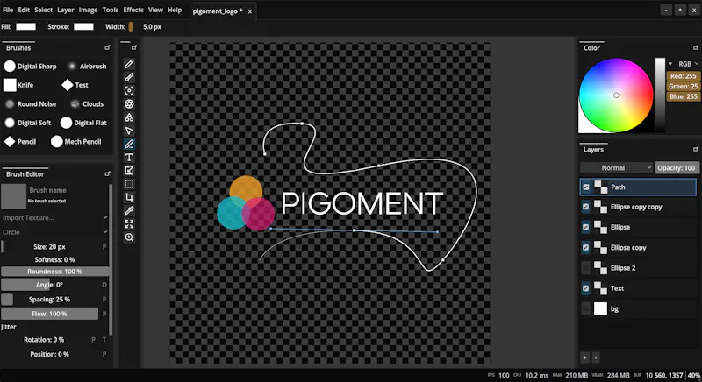Image resolution: width=702 pixels, height=382 pixels.
Task: Add a new layer with plus button
Action: click(584, 357)
